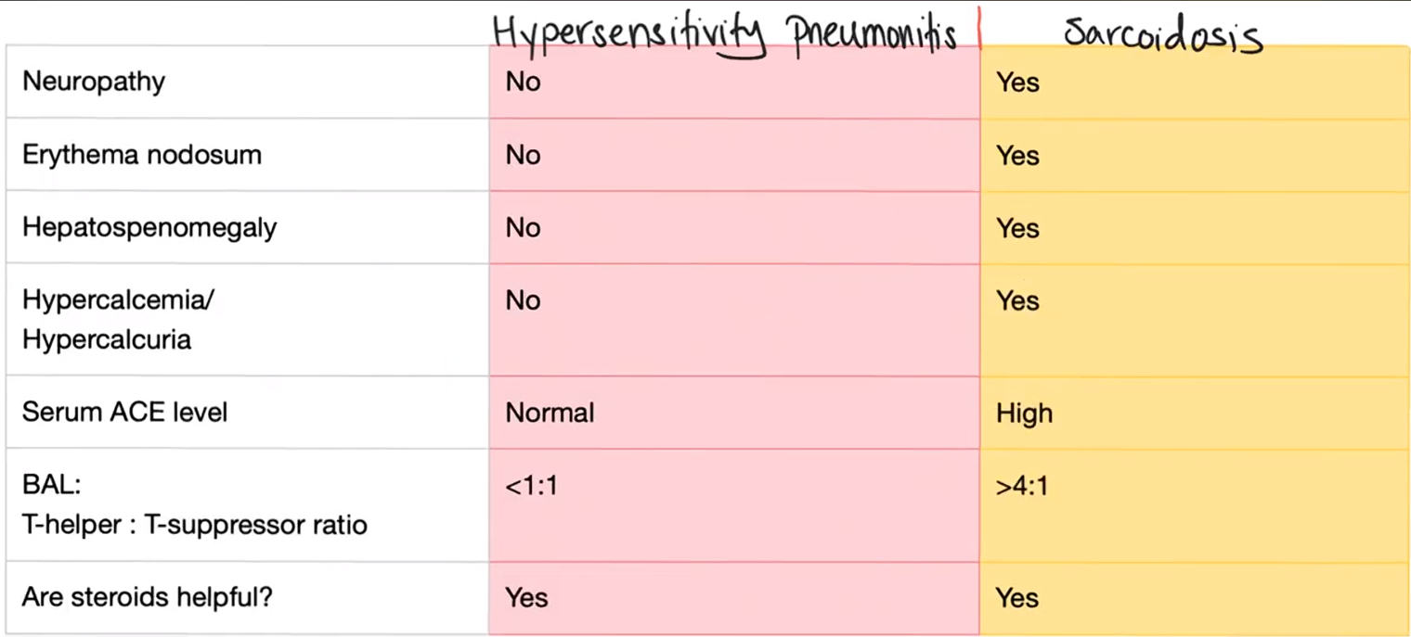Screen dimensions: 1411x637
Task: Select the 'High' serum ACE cell
Action: point(1024,413)
